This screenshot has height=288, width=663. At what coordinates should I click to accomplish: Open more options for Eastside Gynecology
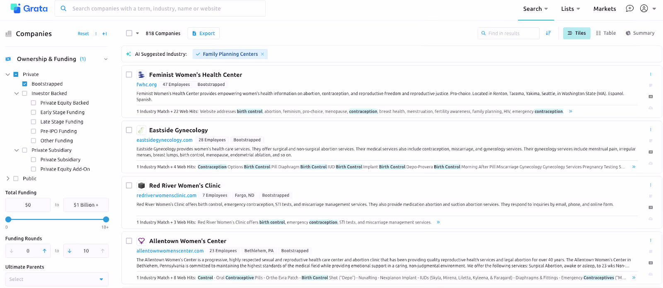pos(651,130)
